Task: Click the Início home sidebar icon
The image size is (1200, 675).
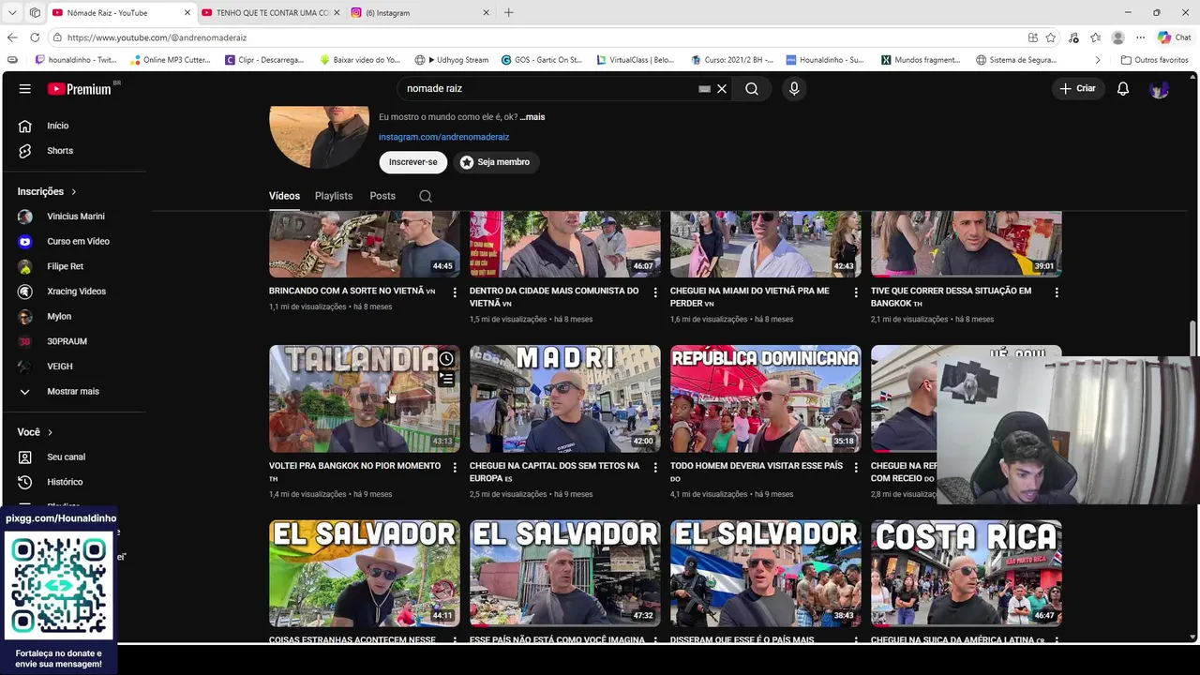Action: click(x=25, y=126)
